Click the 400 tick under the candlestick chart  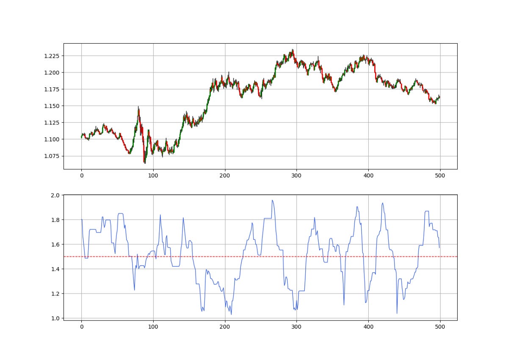368,175
